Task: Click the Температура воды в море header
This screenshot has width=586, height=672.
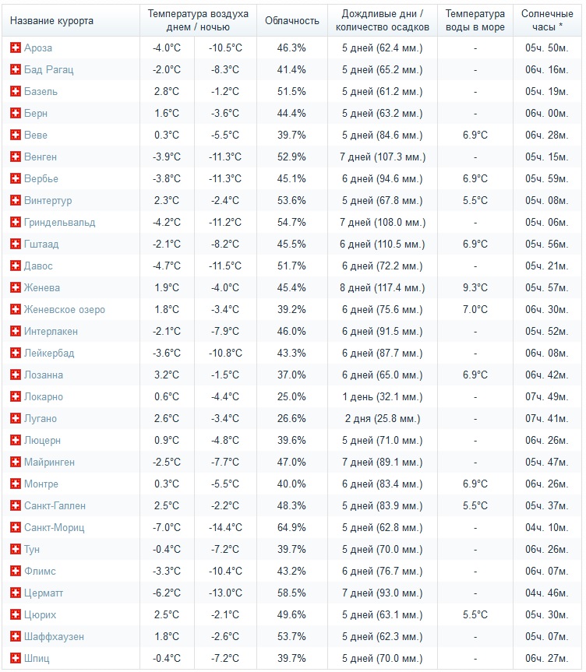Action: (x=475, y=20)
